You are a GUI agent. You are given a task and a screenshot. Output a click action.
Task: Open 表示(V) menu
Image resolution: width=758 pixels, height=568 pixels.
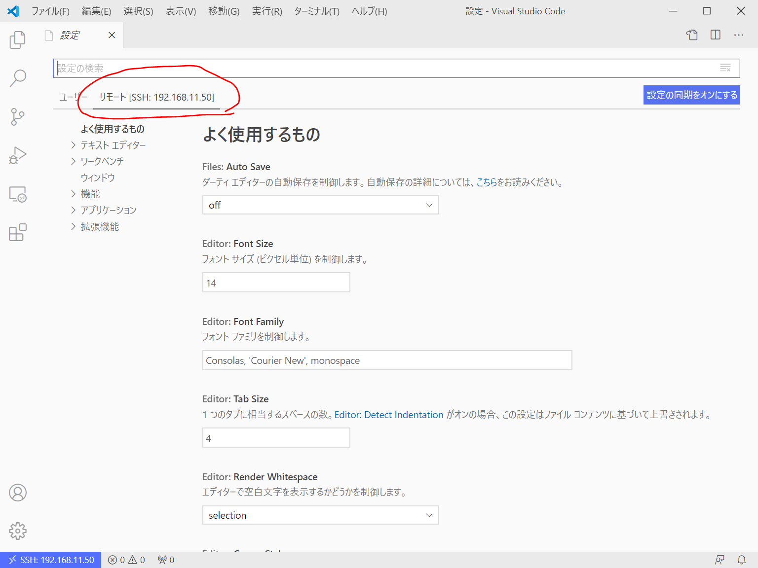click(x=181, y=11)
